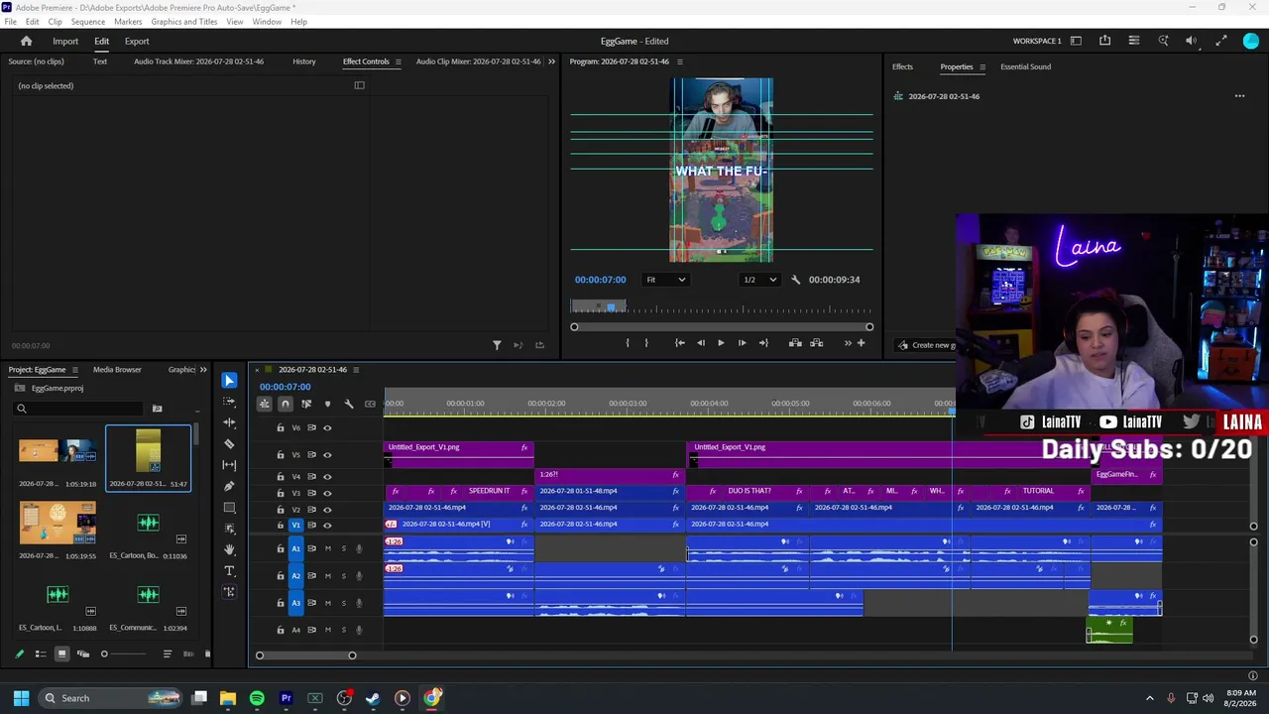Viewport: 1269px width, 714px height.
Task: Open the timeline sequence panel menu
Action: 356,370
